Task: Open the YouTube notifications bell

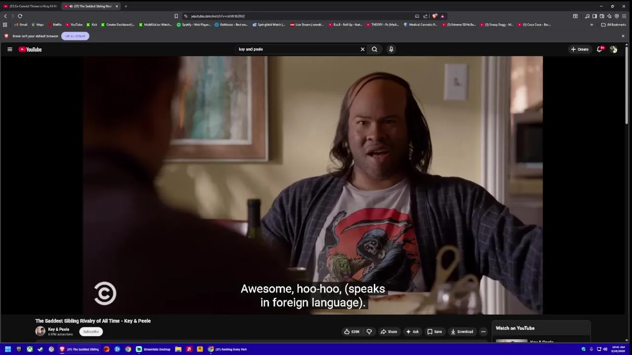Action: [x=600, y=49]
